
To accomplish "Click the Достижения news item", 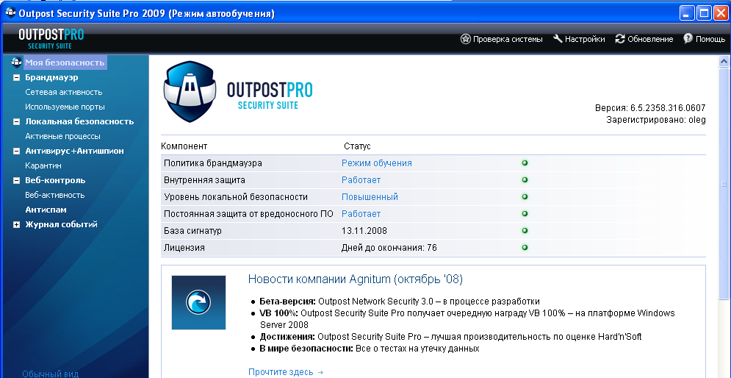I will [451, 337].
